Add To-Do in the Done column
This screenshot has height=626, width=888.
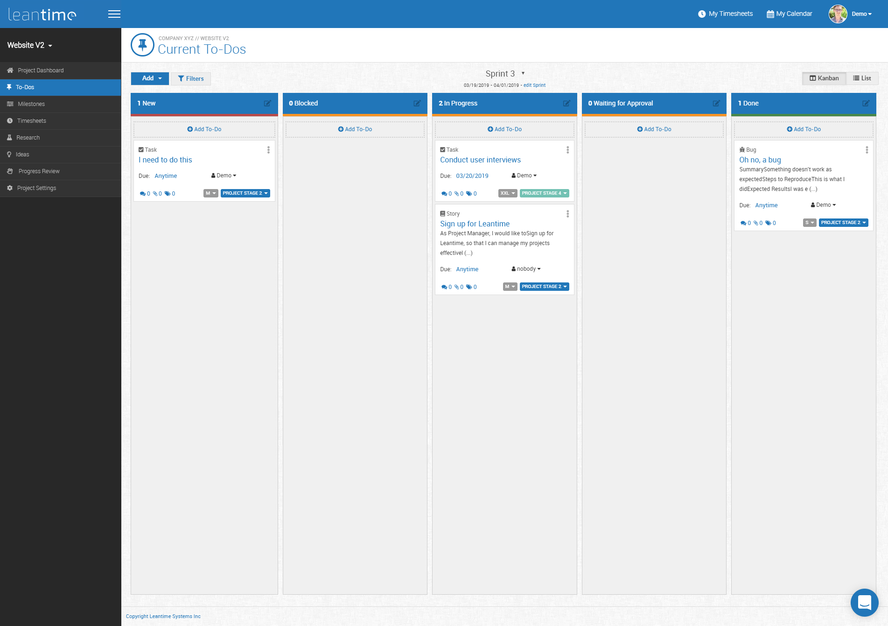pos(804,129)
